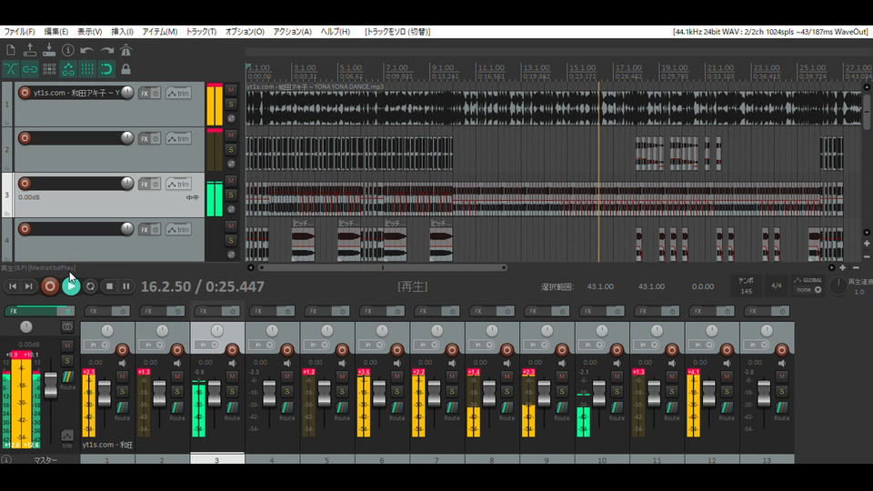Open the トラック(T) menu
Image resolution: width=873 pixels, height=491 pixels.
tap(201, 32)
